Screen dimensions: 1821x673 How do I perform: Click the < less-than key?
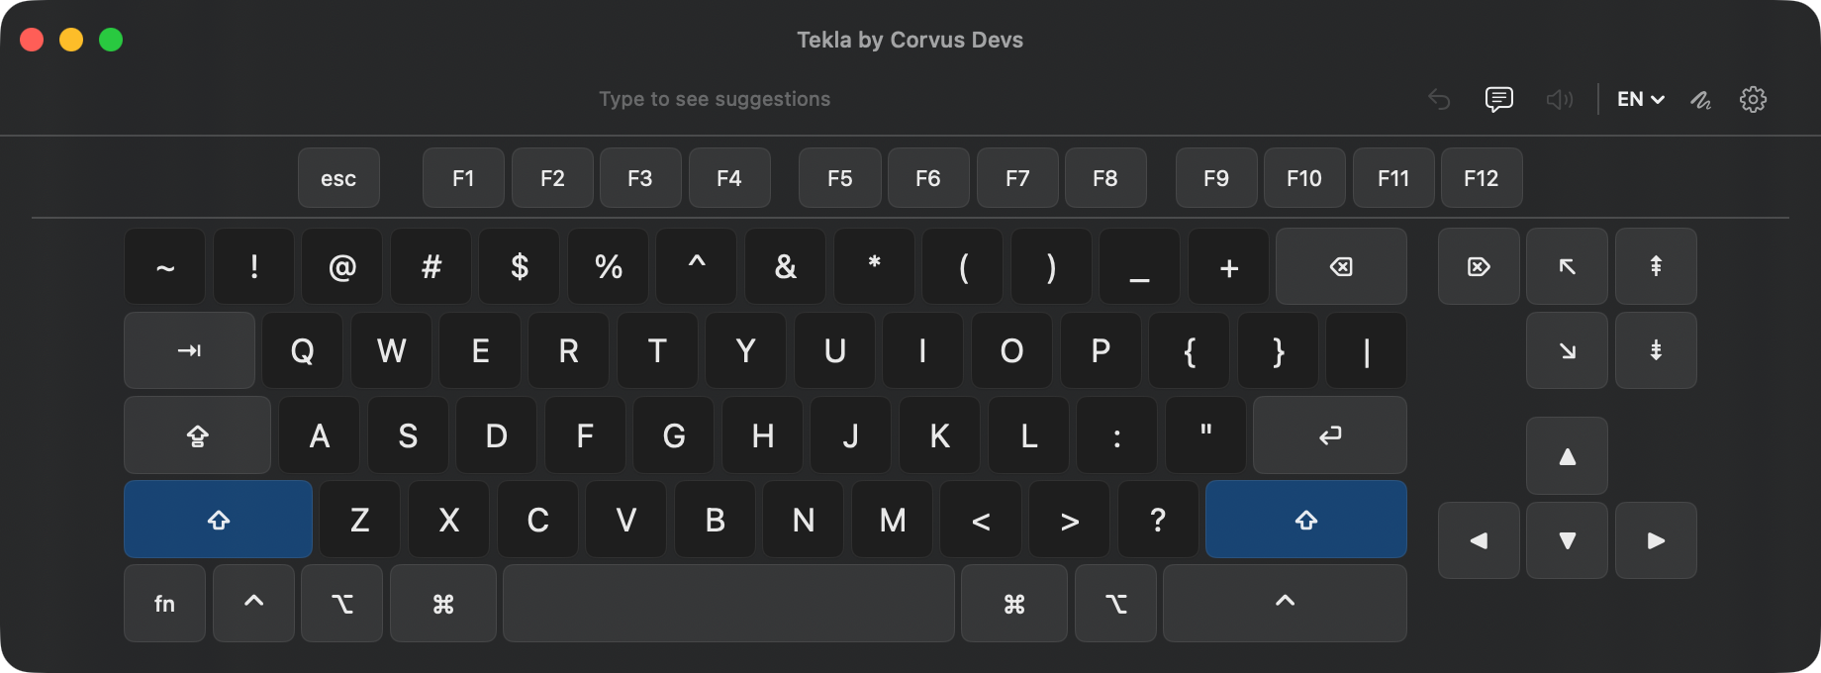coord(980,520)
